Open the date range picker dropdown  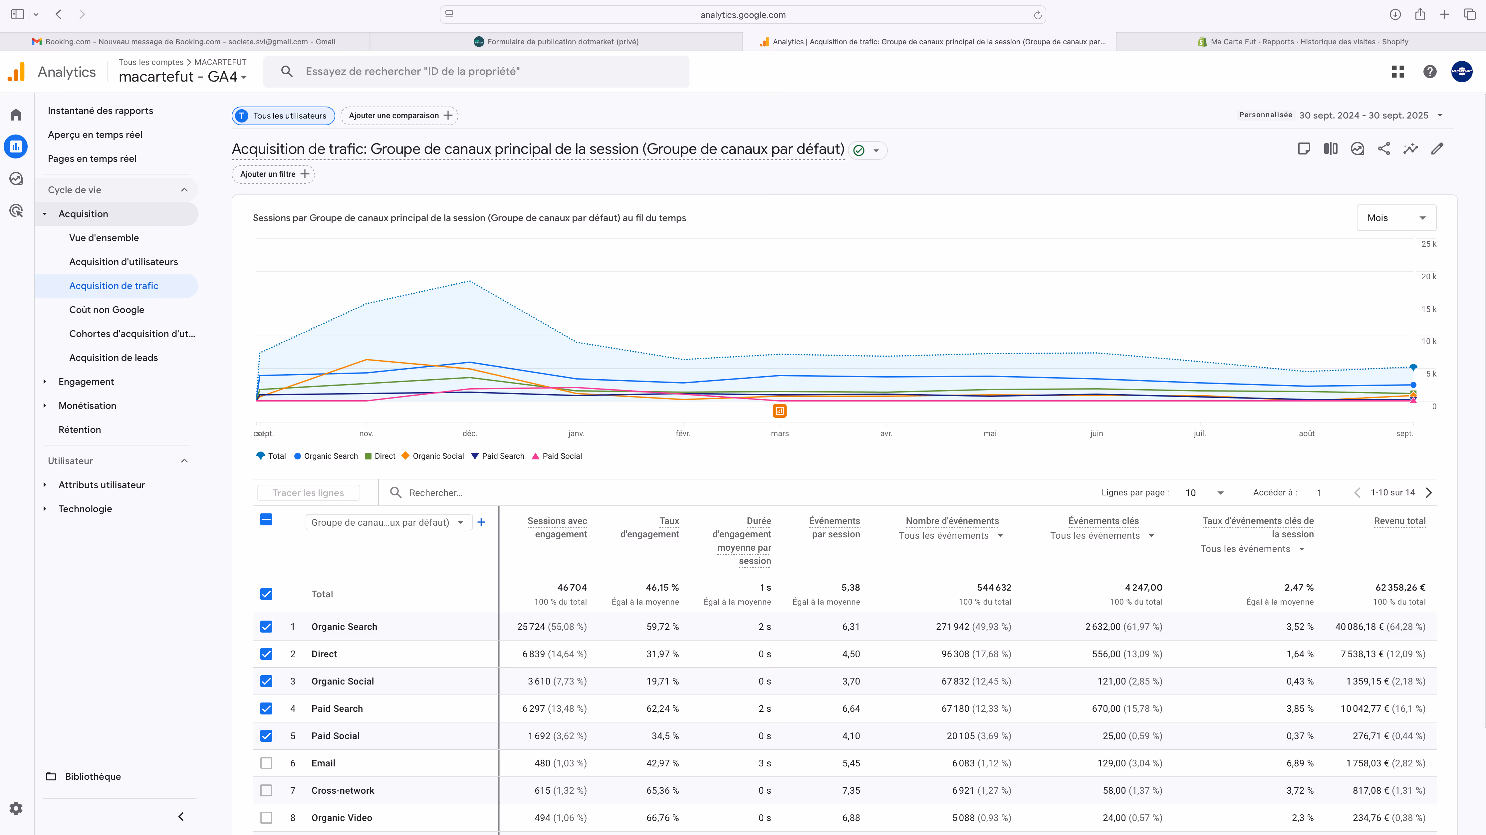[1440, 116]
